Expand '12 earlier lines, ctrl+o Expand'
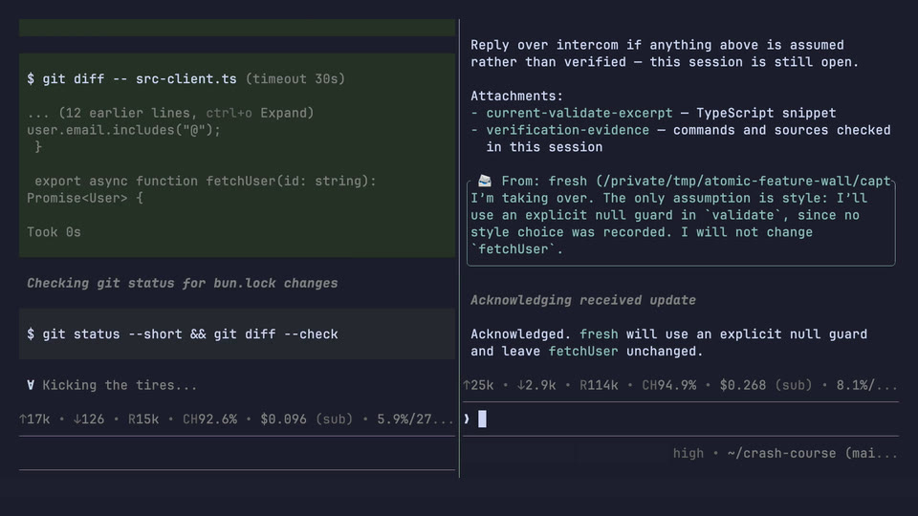 [170, 113]
